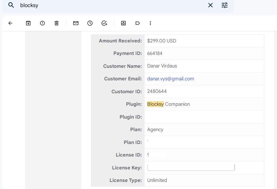Snooze this email with the clock icon
277x189 pixels.
[90, 23]
